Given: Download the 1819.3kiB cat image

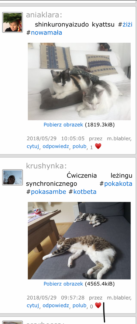Looking at the screenshot, I should [63, 125].
